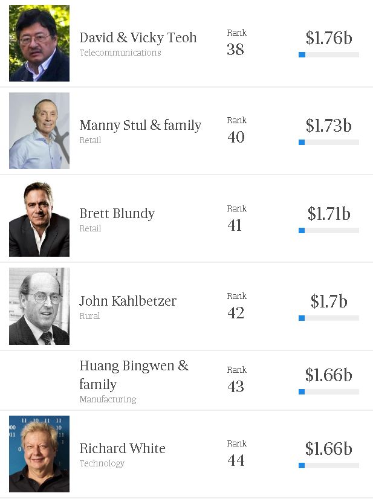Click the wealth bar under $1.7b
The image size is (373, 499).
point(329,318)
